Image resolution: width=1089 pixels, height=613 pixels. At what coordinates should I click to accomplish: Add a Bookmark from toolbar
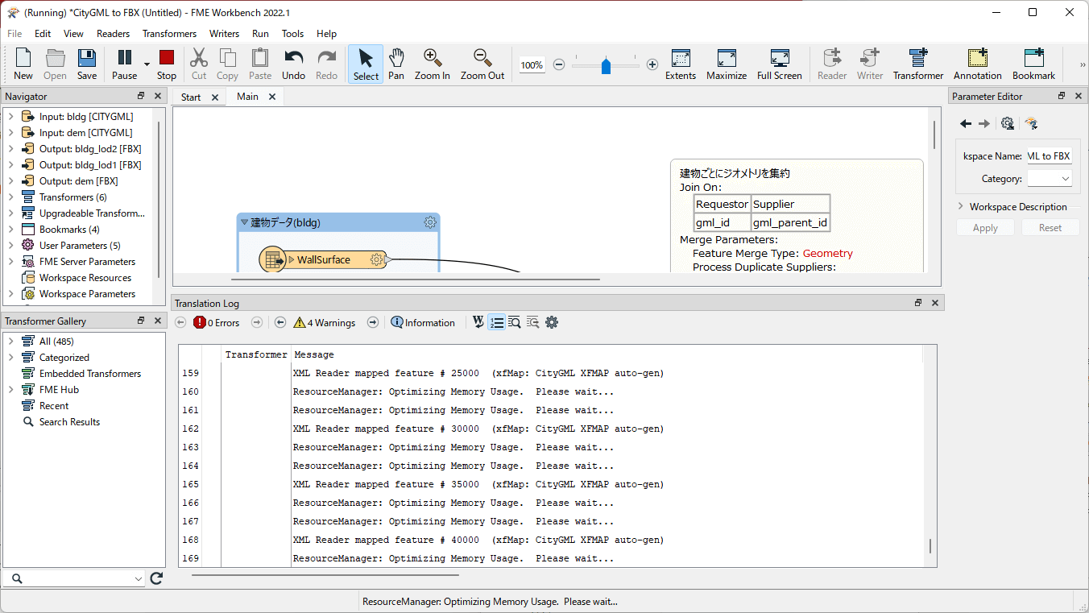pos(1033,64)
